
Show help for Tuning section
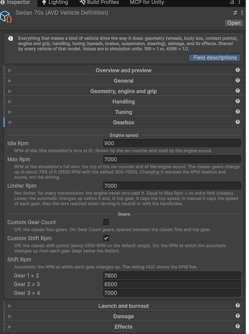pos(238,111)
